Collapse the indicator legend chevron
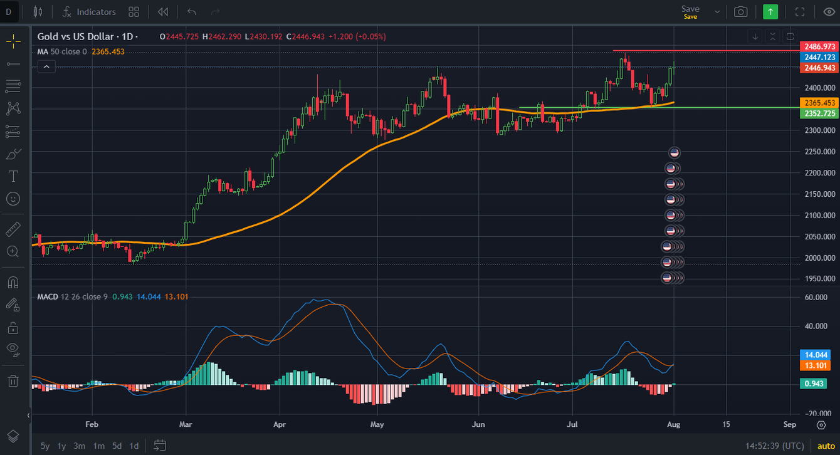This screenshot has width=840, height=455. coord(46,66)
